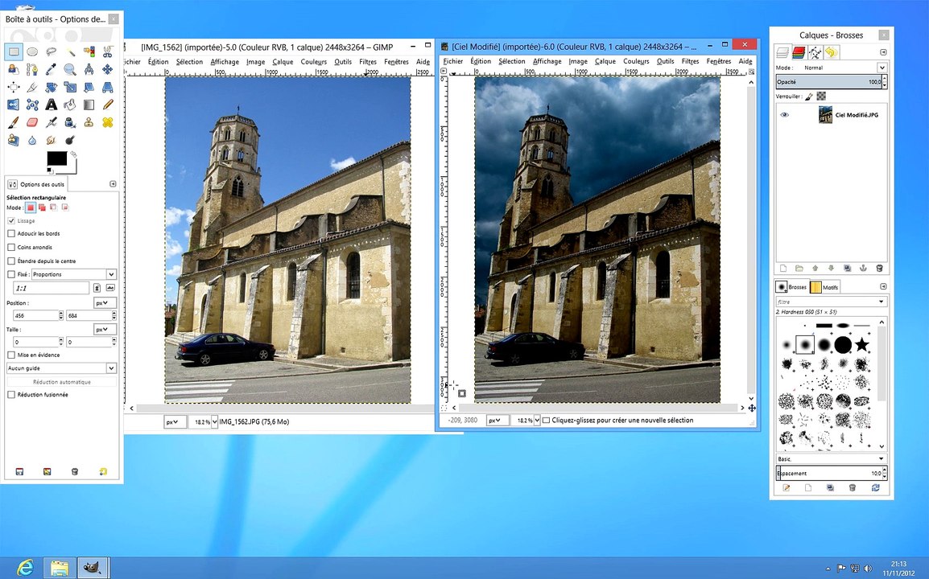Select the Scissors Select tool
Screen dimensions: 929x579
tap(107, 51)
